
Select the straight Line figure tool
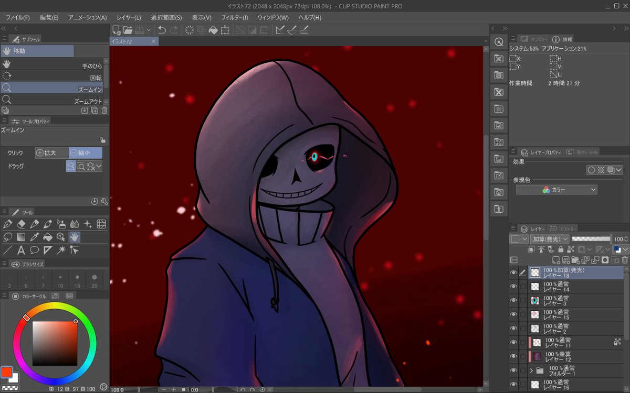(7, 250)
